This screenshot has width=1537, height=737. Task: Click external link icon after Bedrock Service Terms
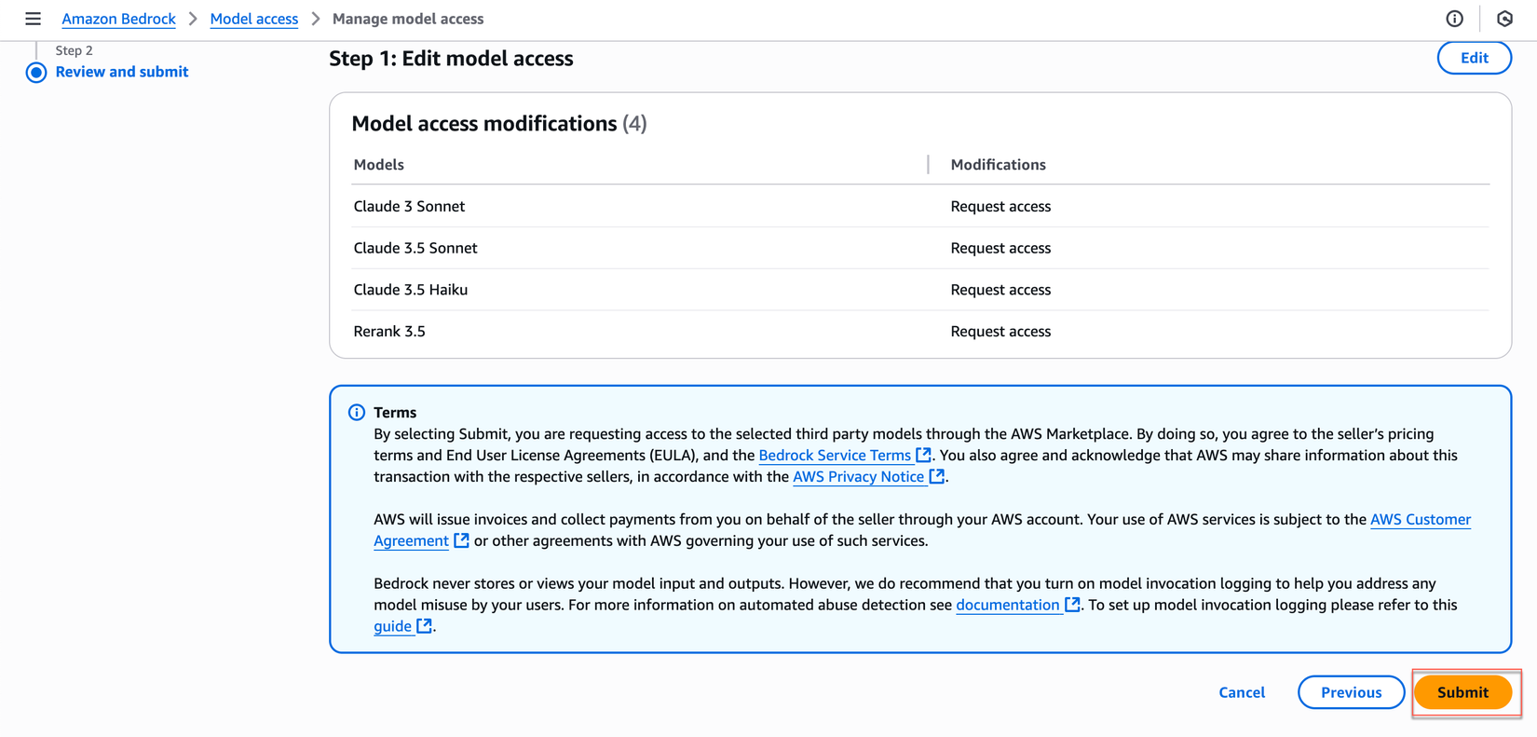923,455
